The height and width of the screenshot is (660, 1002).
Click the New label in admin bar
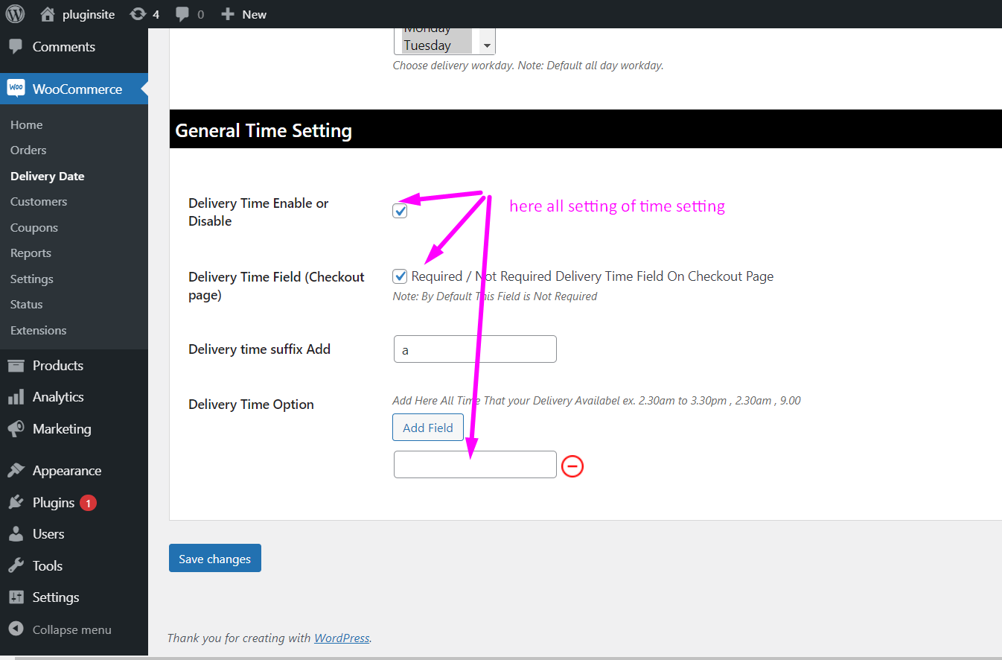pyautogui.click(x=255, y=14)
